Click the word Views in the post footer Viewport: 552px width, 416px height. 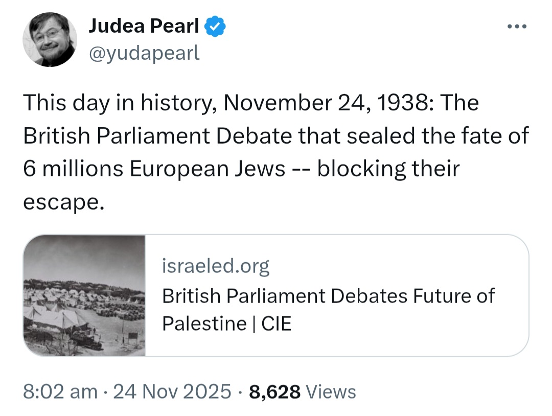pyautogui.click(x=331, y=391)
